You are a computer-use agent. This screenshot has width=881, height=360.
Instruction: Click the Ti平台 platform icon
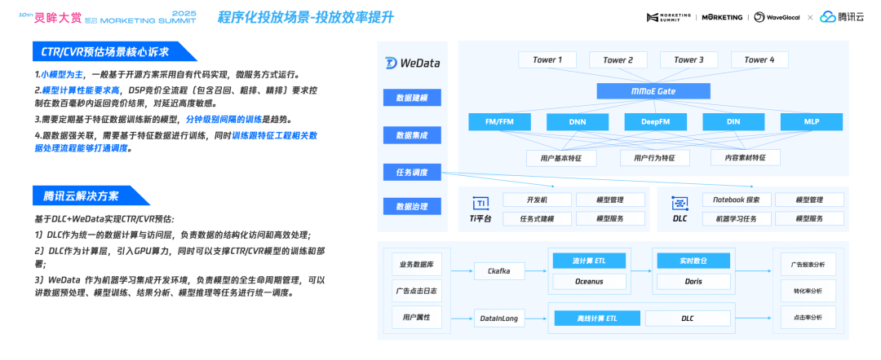(481, 203)
